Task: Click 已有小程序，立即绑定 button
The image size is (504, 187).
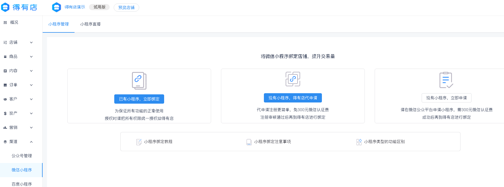Action: tap(139, 99)
